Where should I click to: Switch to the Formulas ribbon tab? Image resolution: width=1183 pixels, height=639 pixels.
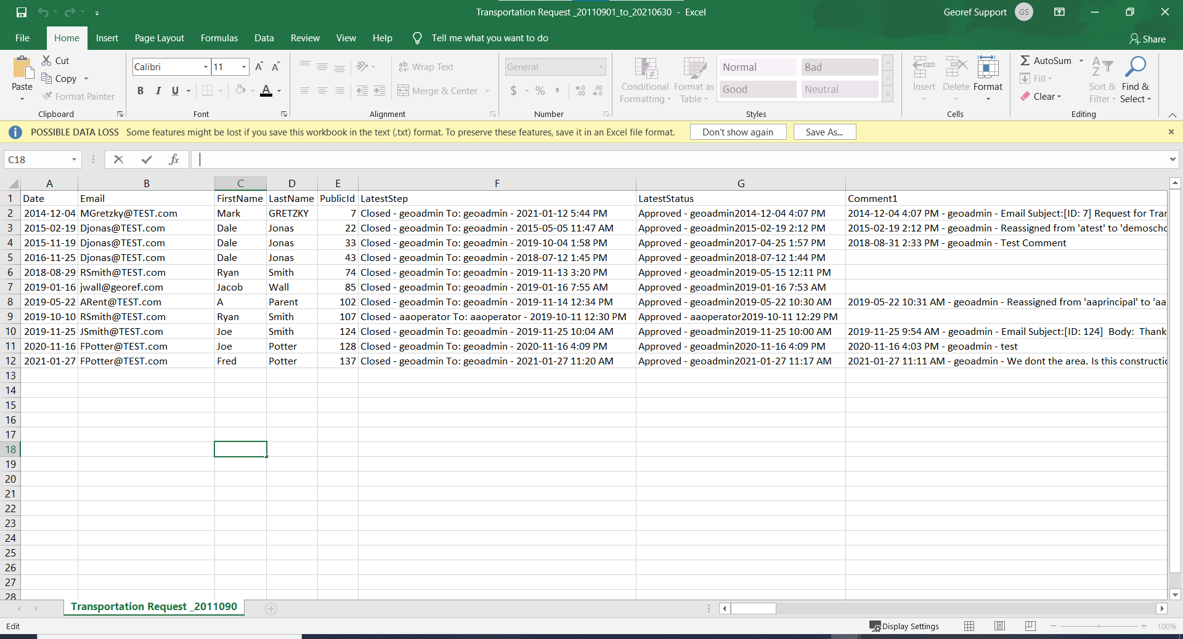[x=219, y=38]
